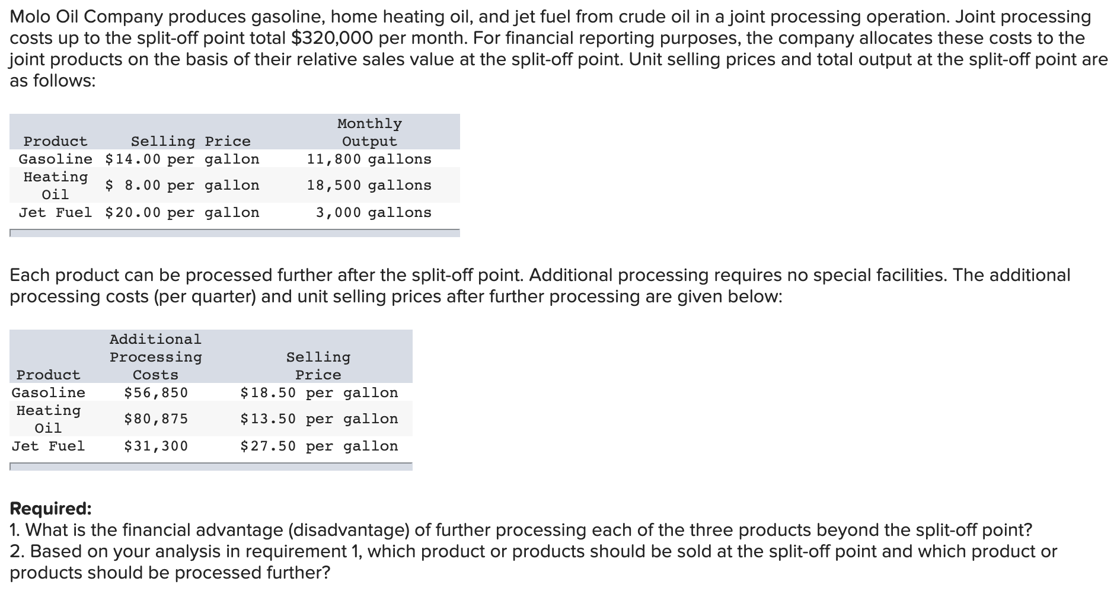Image resolution: width=1117 pixels, height=594 pixels.
Task: Select the 11,800 gallons output value
Action: coord(369,159)
